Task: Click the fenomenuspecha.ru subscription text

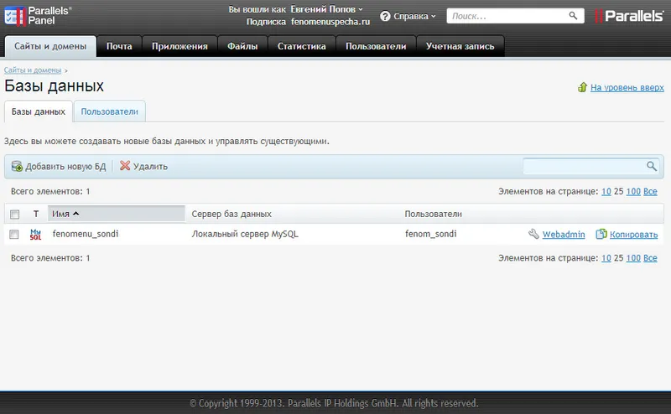Action: 330,22
